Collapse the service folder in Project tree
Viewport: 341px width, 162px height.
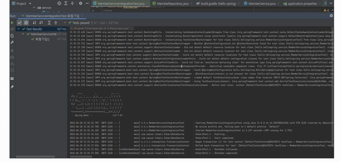[x=34, y=8]
